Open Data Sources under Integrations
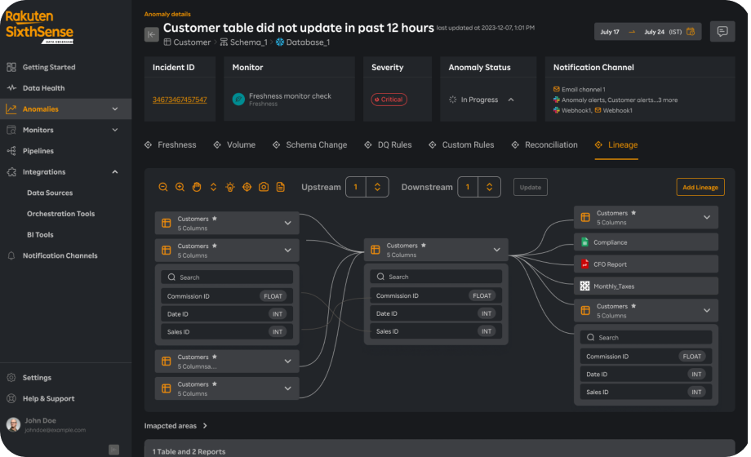 [50, 193]
